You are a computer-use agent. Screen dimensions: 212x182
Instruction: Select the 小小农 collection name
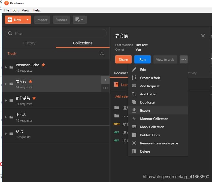click(21, 115)
